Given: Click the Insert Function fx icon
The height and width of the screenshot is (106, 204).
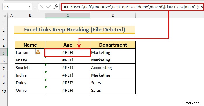Looking at the screenshot, I should pyautogui.click(x=56, y=7).
